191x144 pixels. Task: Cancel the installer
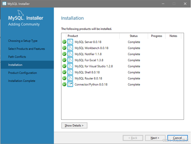[177, 138]
